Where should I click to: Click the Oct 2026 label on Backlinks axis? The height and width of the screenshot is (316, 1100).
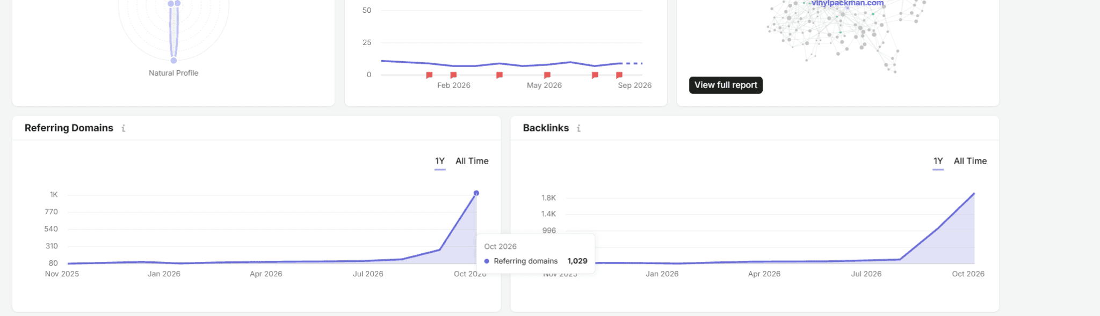coord(968,274)
